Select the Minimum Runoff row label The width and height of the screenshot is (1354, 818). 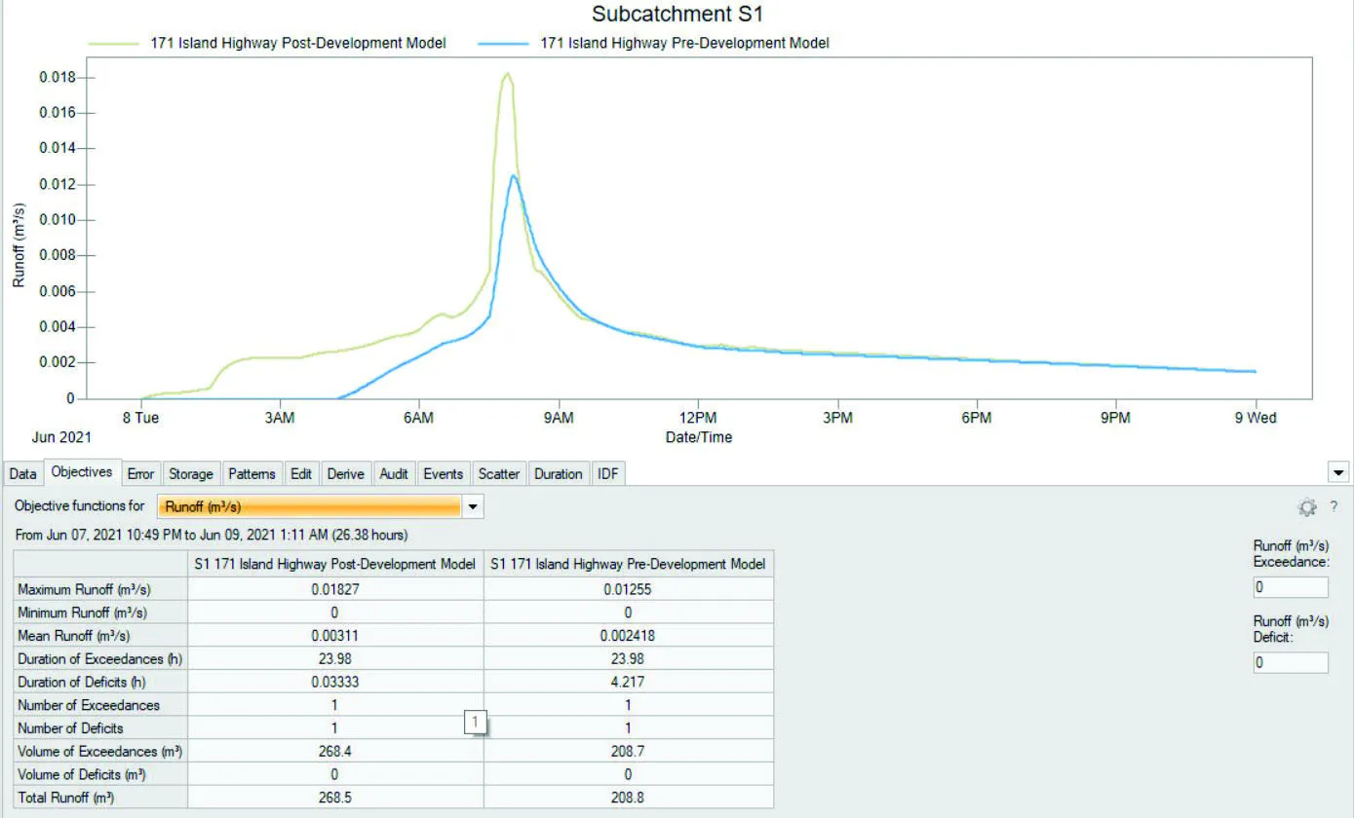[x=99, y=613]
